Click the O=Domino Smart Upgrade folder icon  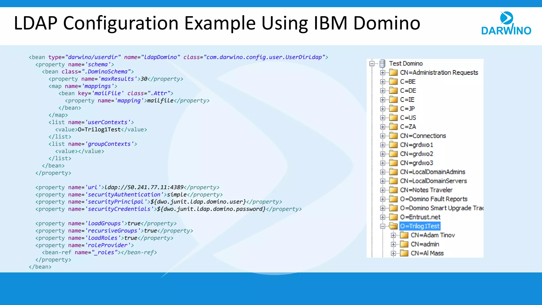coord(393,208)
